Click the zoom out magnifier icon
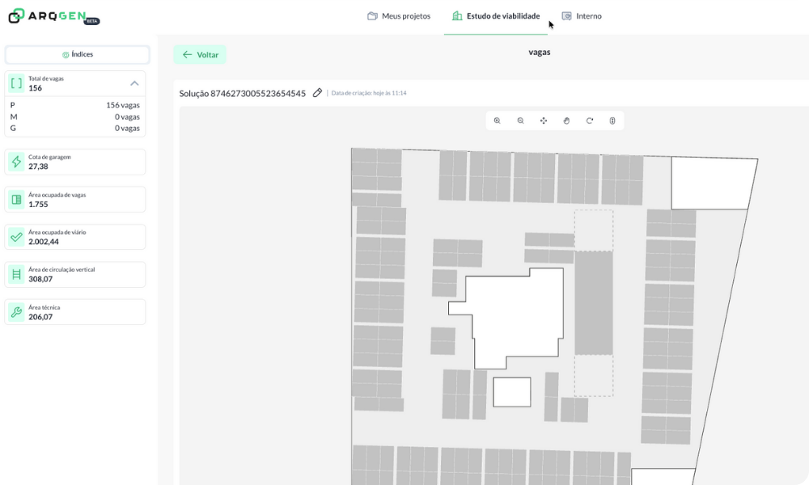This screenshot has height=485, width=809. click(520, 120)
